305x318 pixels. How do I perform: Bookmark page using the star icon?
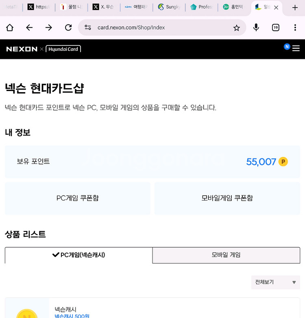tap(236, 28)
